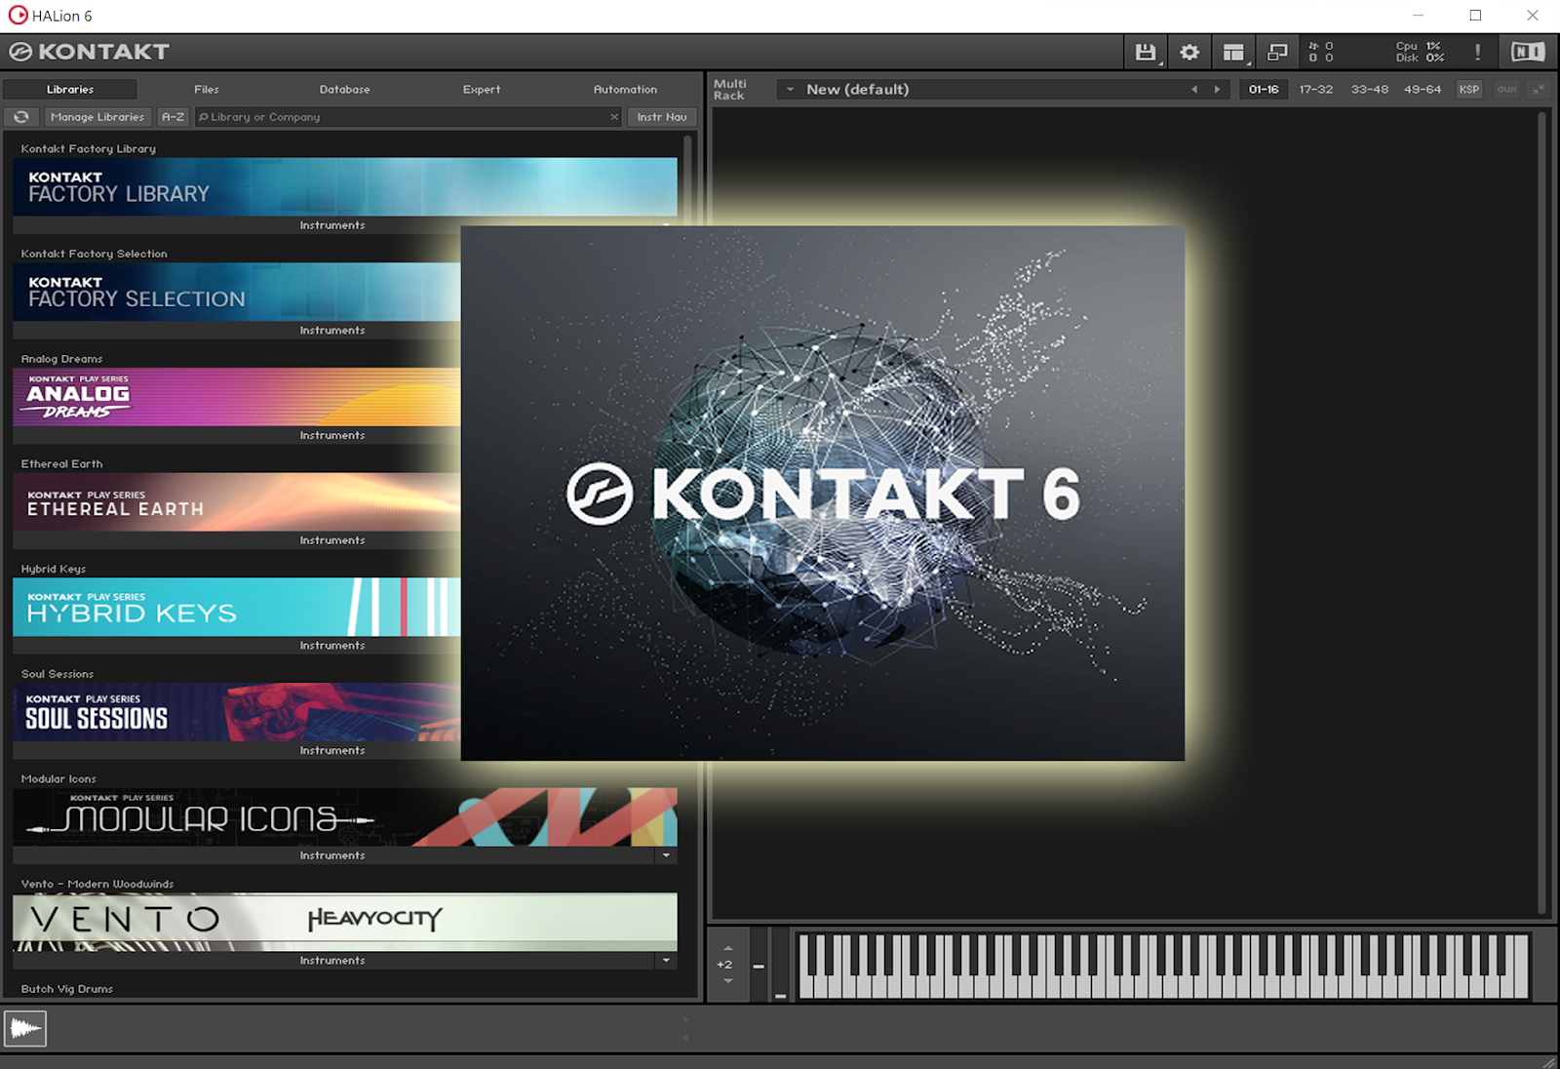Click the multi rack scrollbar
Viewport: 1560px width, 1069px height.
pos(1542,512)
